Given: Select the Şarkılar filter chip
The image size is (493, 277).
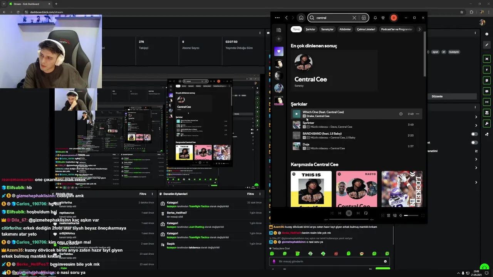Looking at the screenshot, I should tap(310, 29).
